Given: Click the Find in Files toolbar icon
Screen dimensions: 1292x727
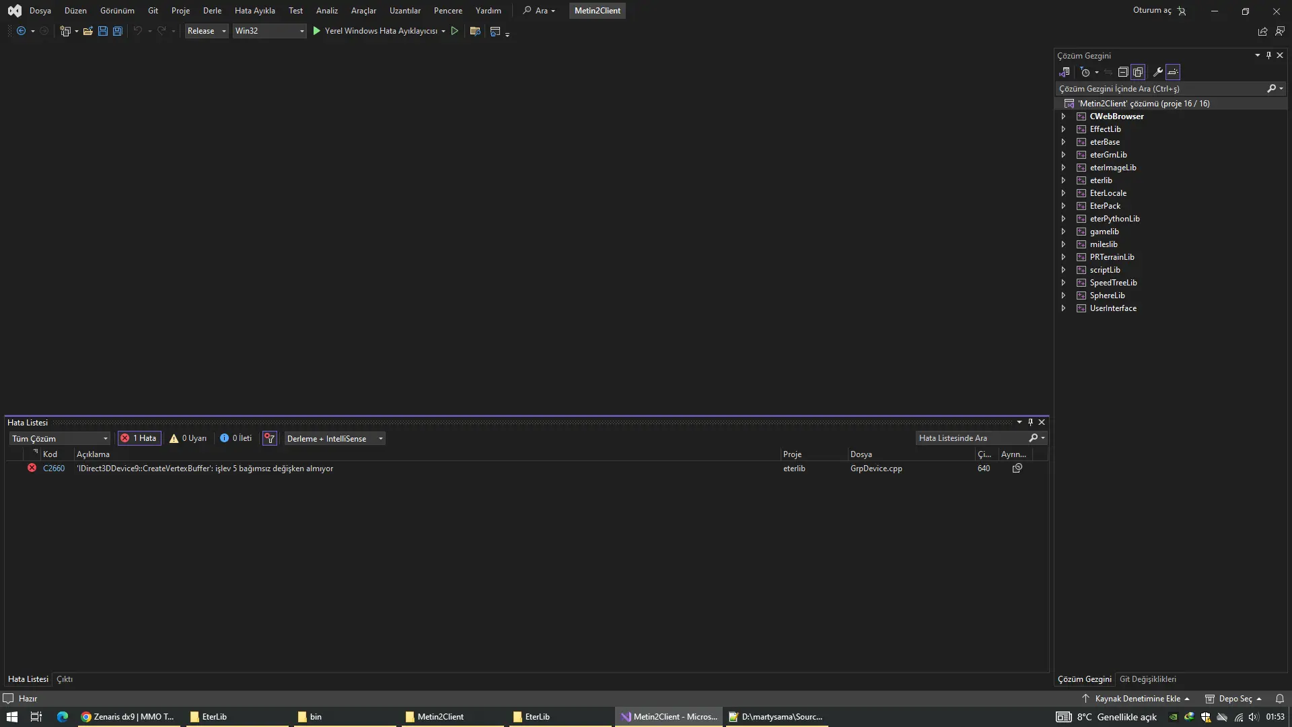Looking at the screenshot, I should click(x=475, y=31).
